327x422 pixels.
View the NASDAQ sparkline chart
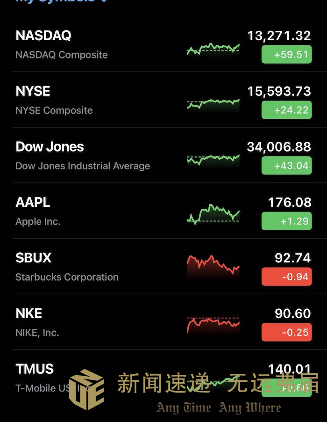213,49
